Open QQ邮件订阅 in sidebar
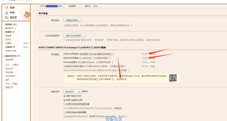 tap(11, 51)
